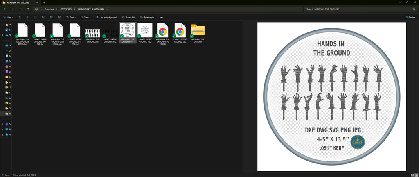Click chevron after .ETSY FILES breadcrumb
Screen dimensions: 419x177
[x=75, y=9]
